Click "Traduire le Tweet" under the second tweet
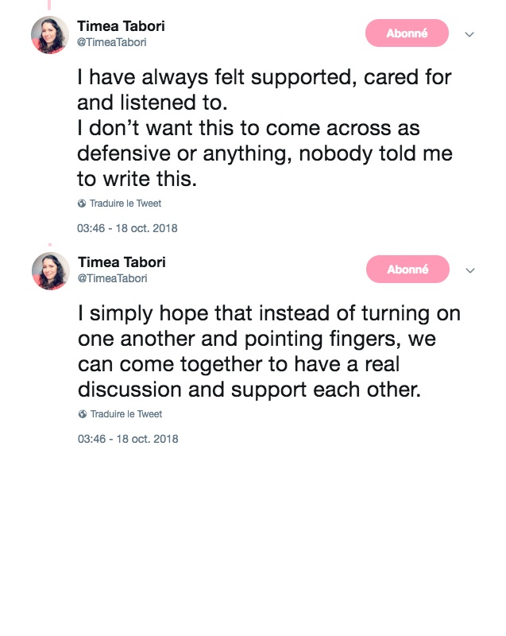 126,414
